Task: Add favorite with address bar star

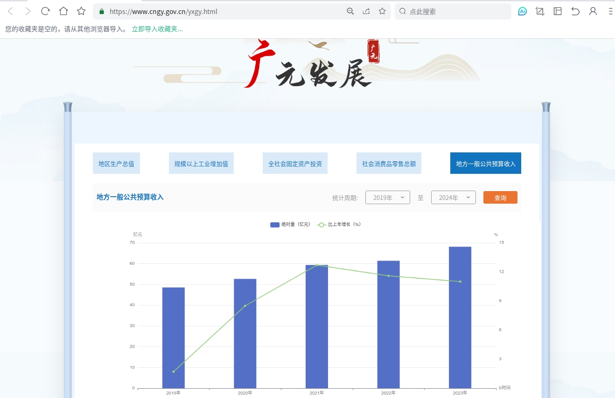Action: (x=382, y=11)
